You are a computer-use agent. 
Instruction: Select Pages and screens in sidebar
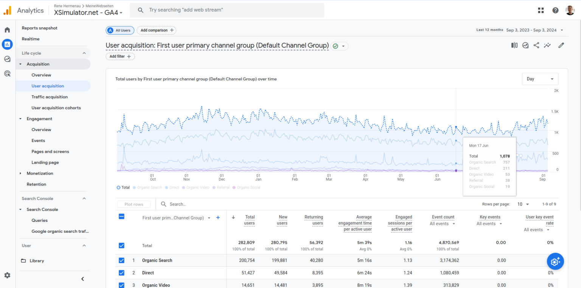(50, 152)
